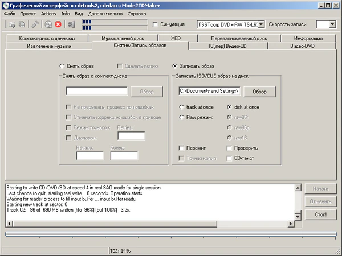342x256 pixels.
Task: Enable the CD-текст option
Action: [228, 158]
